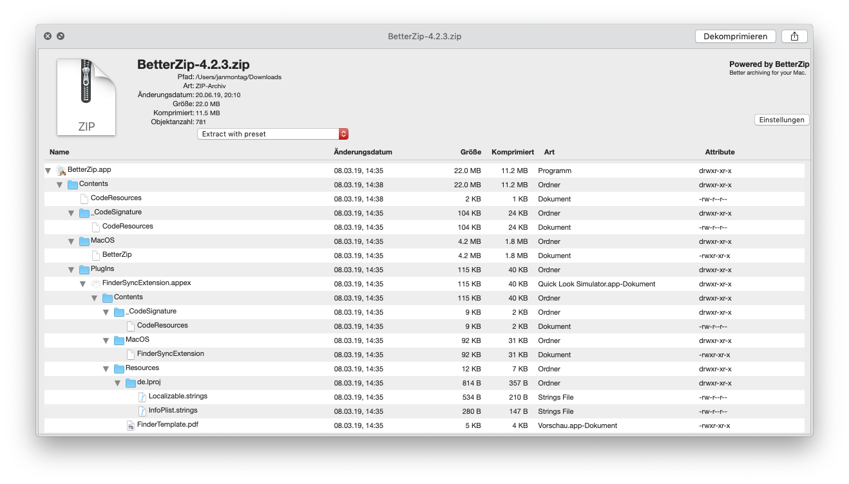Click the de.lproj folder icon

coord(129,382)
